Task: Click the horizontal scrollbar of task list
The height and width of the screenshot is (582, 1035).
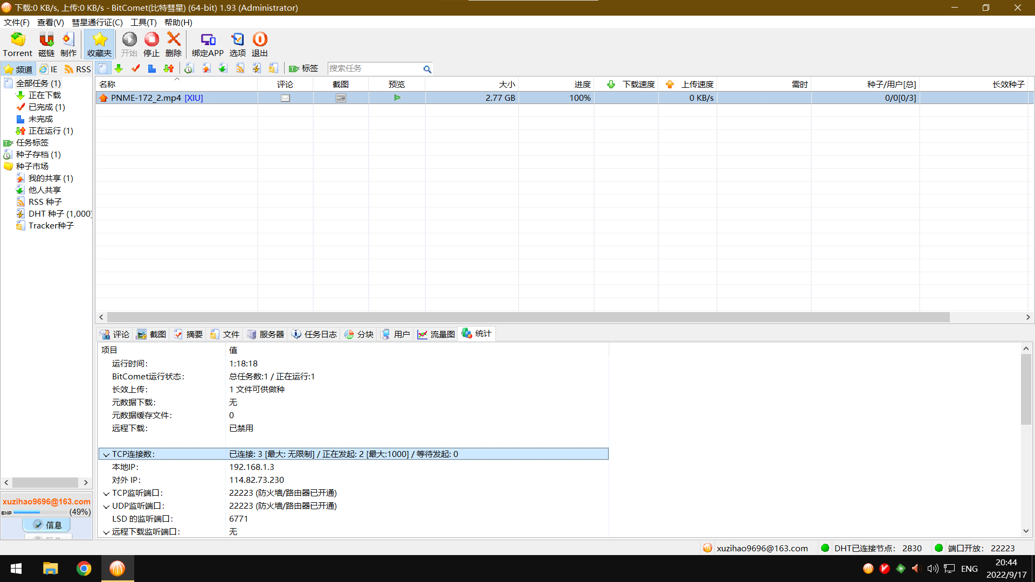Action: tap(528, 317)
